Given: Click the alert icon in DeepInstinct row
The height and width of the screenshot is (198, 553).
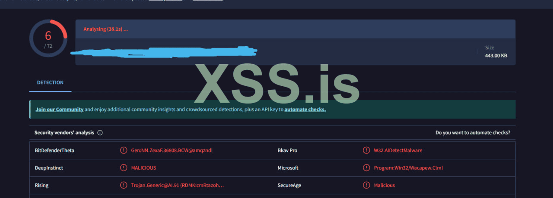Looking at the screenshot, I should click(124, 168).
